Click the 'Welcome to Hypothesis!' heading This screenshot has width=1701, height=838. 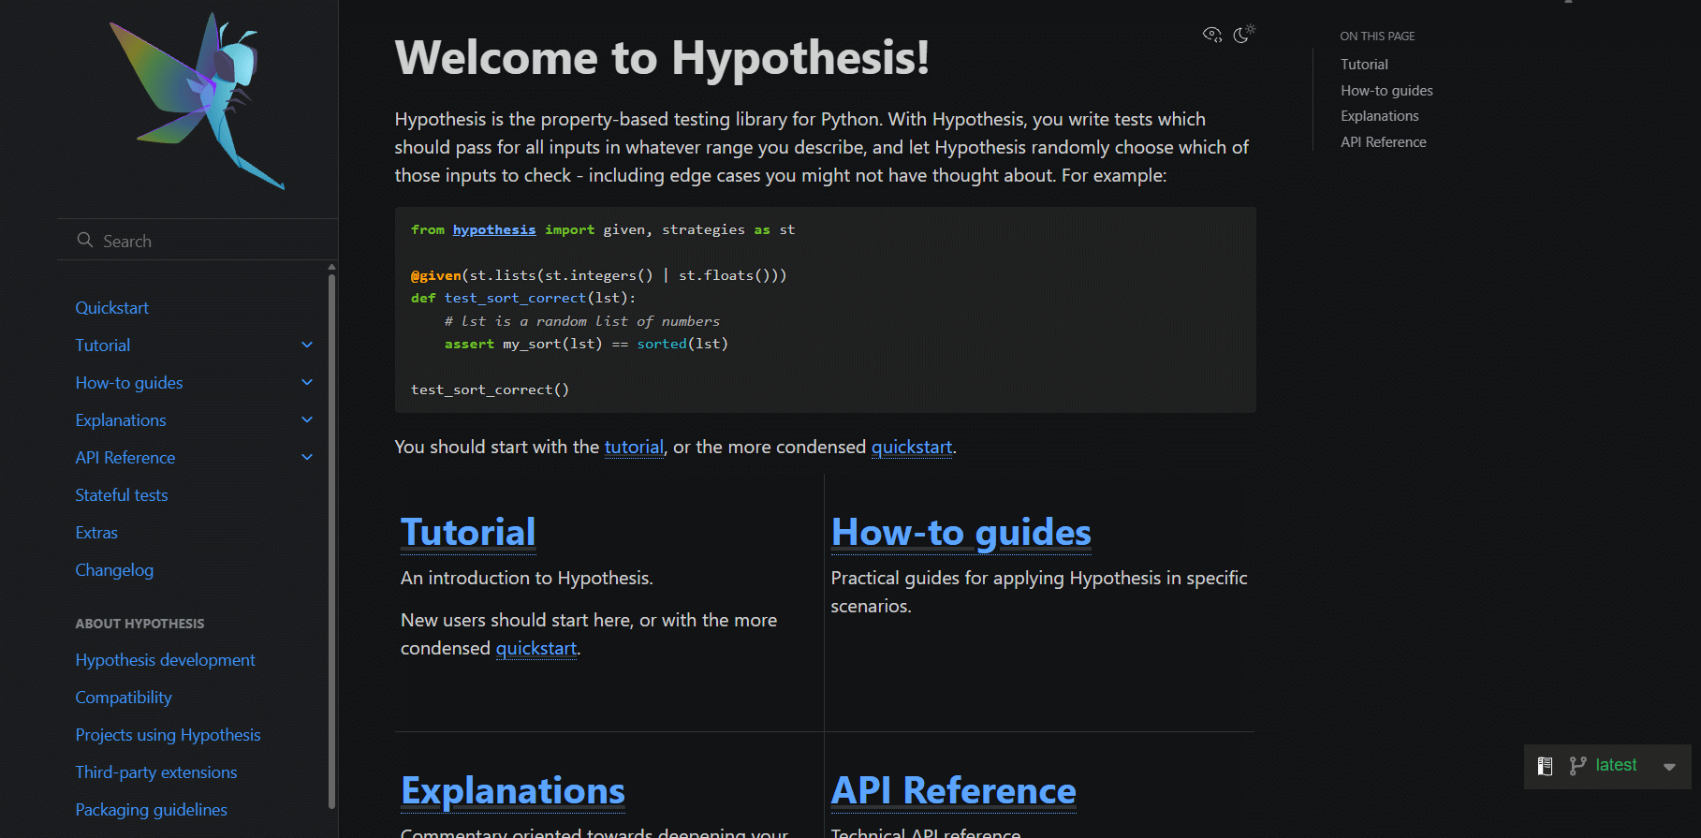click(662, 57)
